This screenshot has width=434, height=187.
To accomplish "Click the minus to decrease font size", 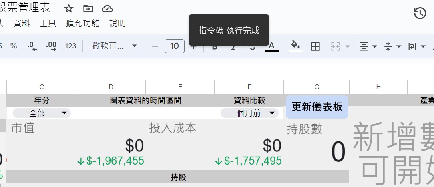I will pos(155,46).
